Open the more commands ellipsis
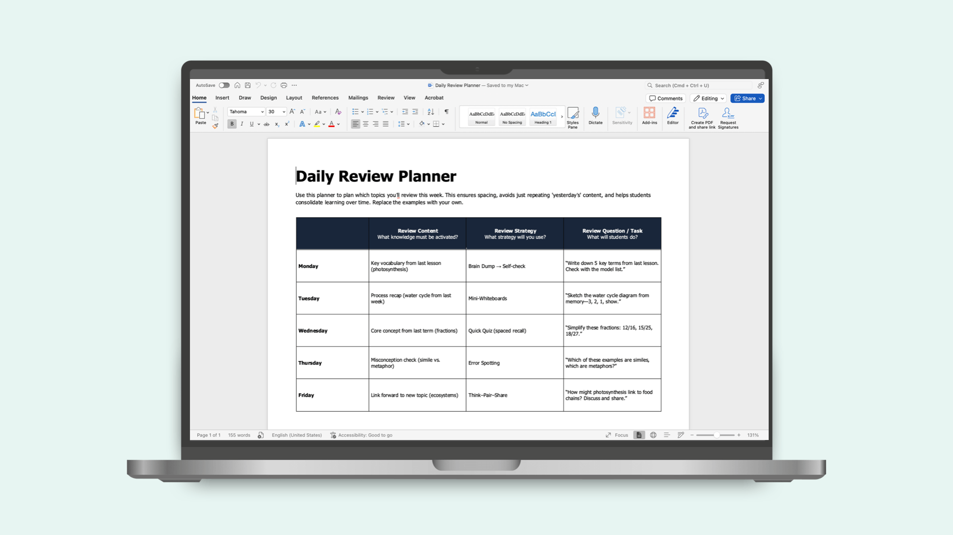Viewport: 953px width, 535px height. click(x=294, y=85)
